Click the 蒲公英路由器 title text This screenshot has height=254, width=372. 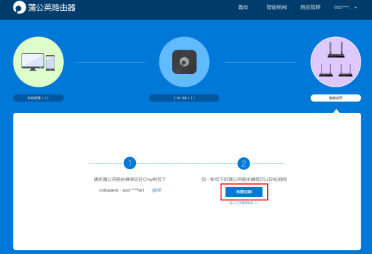pyautogui.click(x=52, y=7)
